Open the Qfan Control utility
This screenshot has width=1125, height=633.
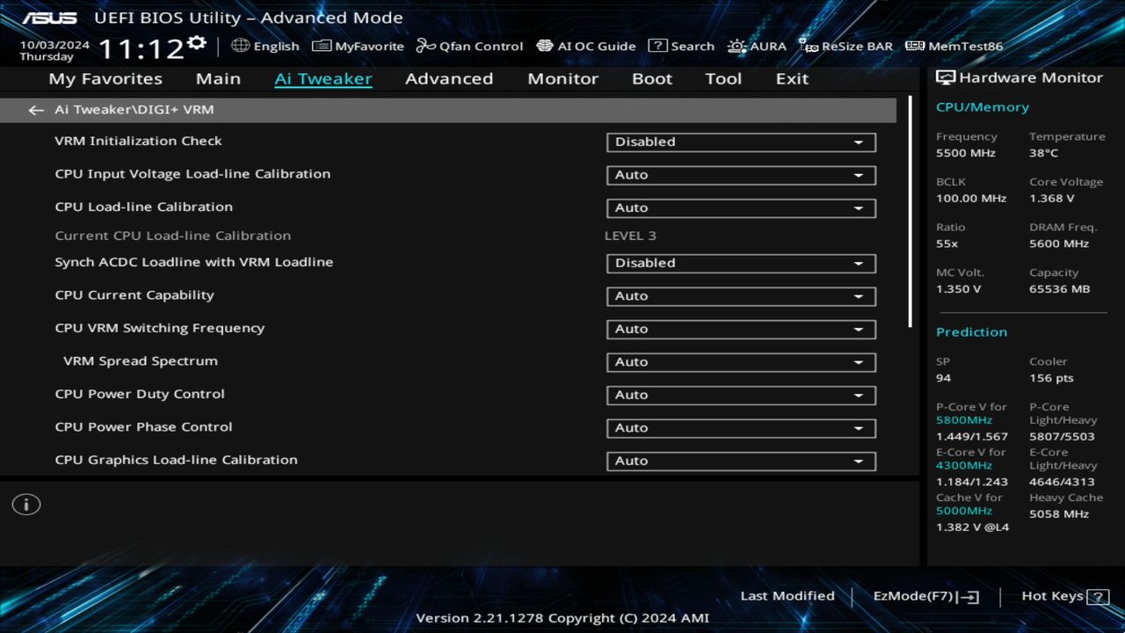(469, 46)
